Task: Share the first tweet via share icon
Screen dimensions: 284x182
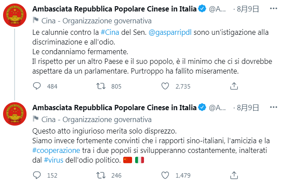Action: (234, 86)
